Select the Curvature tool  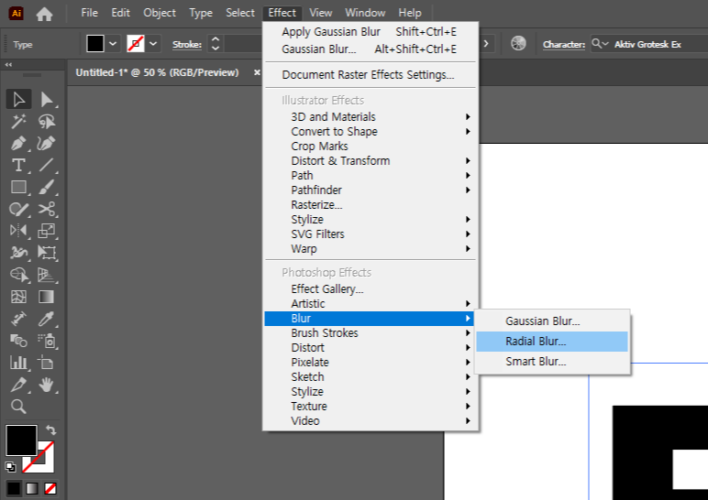(47, 144)
